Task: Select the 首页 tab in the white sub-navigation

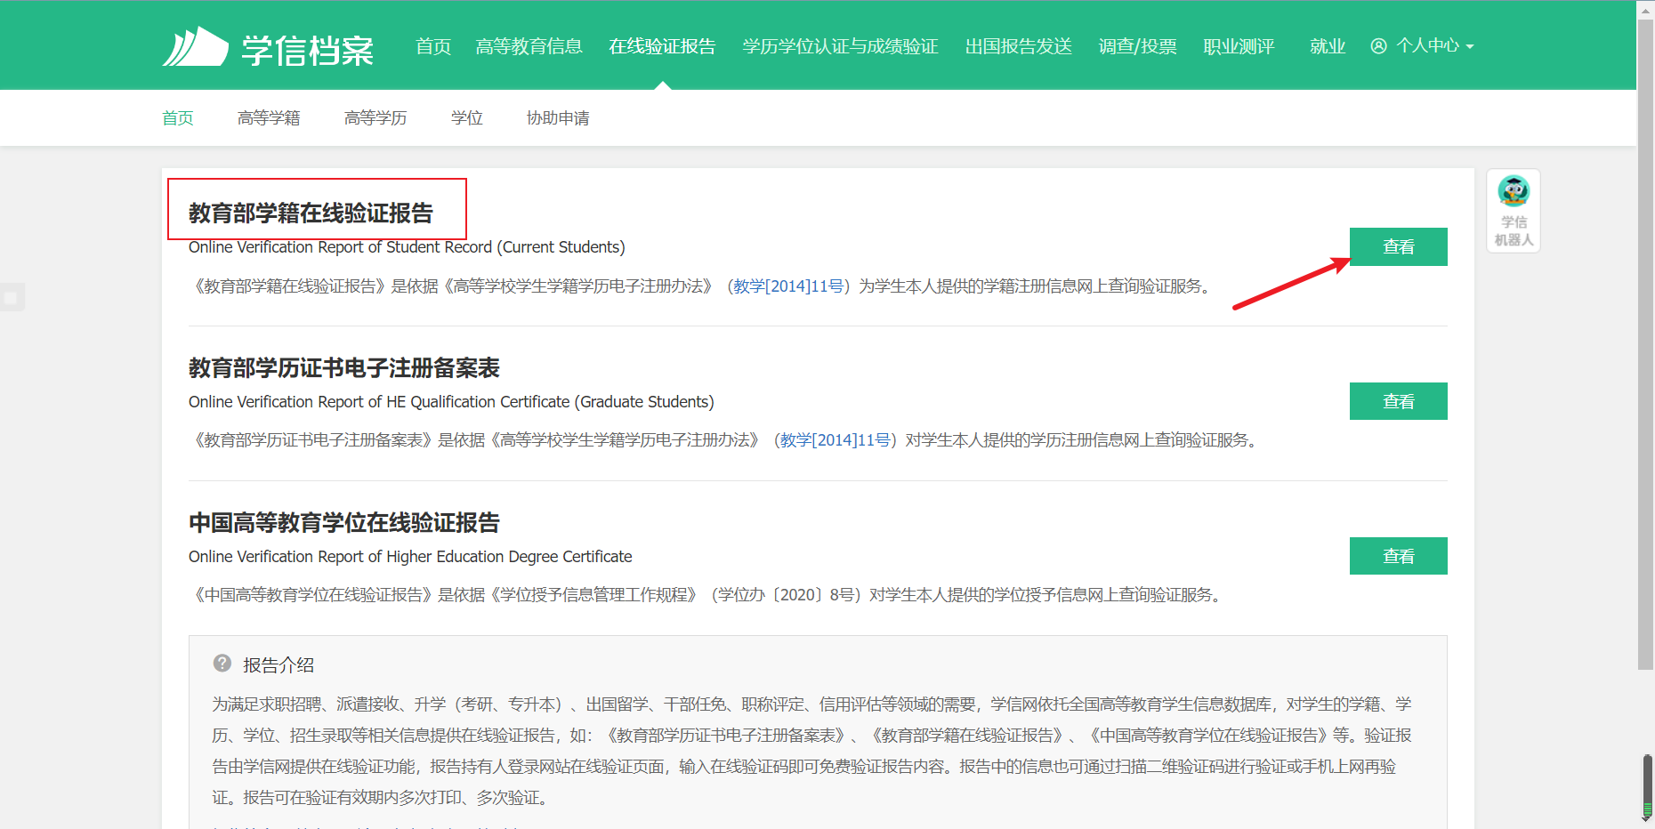Action: pos(178,118)
